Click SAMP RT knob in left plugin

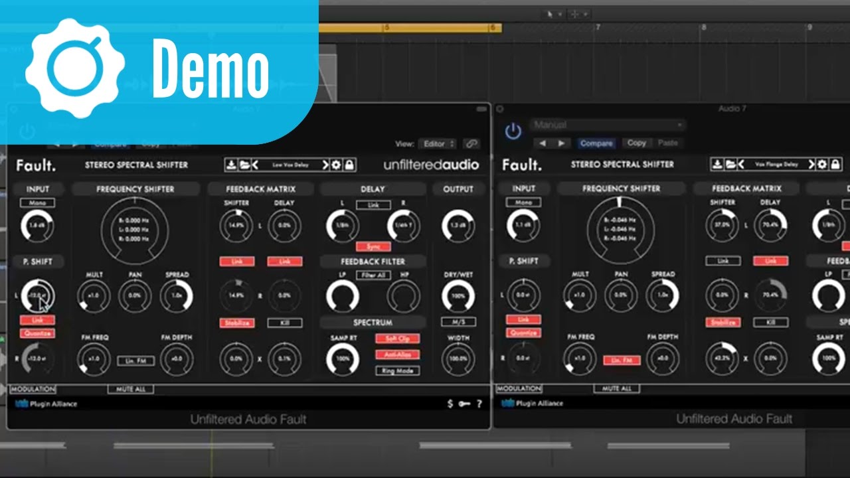coord(343,359)
